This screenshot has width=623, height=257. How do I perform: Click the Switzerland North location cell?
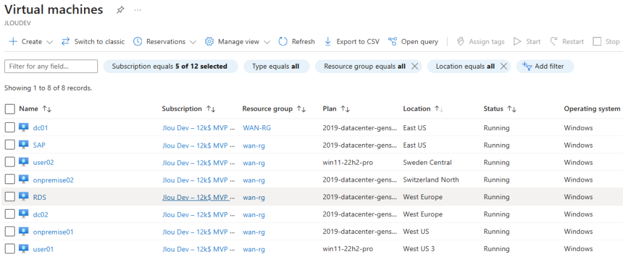tap(431, 180)
